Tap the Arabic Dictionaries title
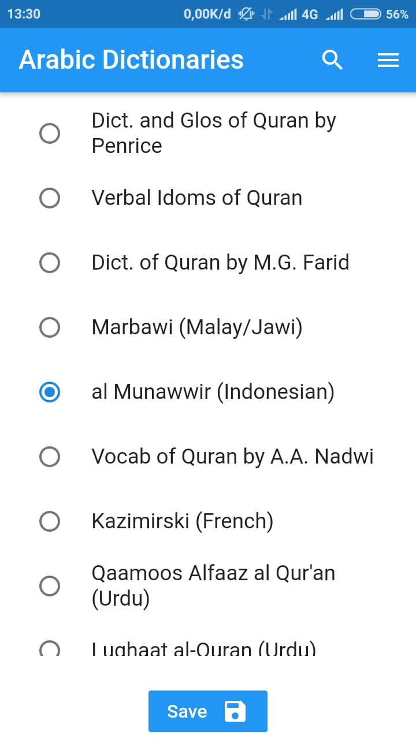Image resolution: width=416 pixels, height=739 pixels. click(x=131, y=59)
